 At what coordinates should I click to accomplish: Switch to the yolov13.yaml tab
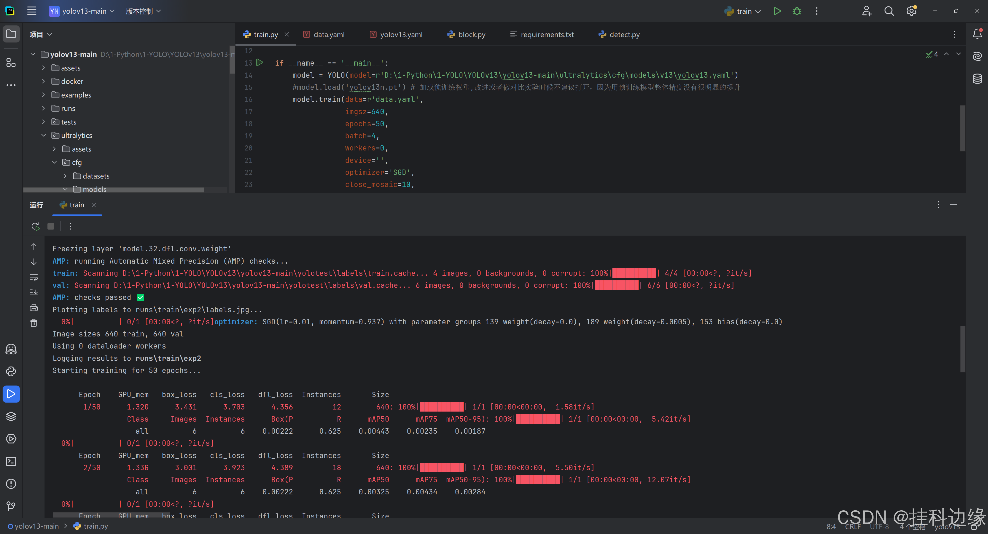click(x=396, y=34)
